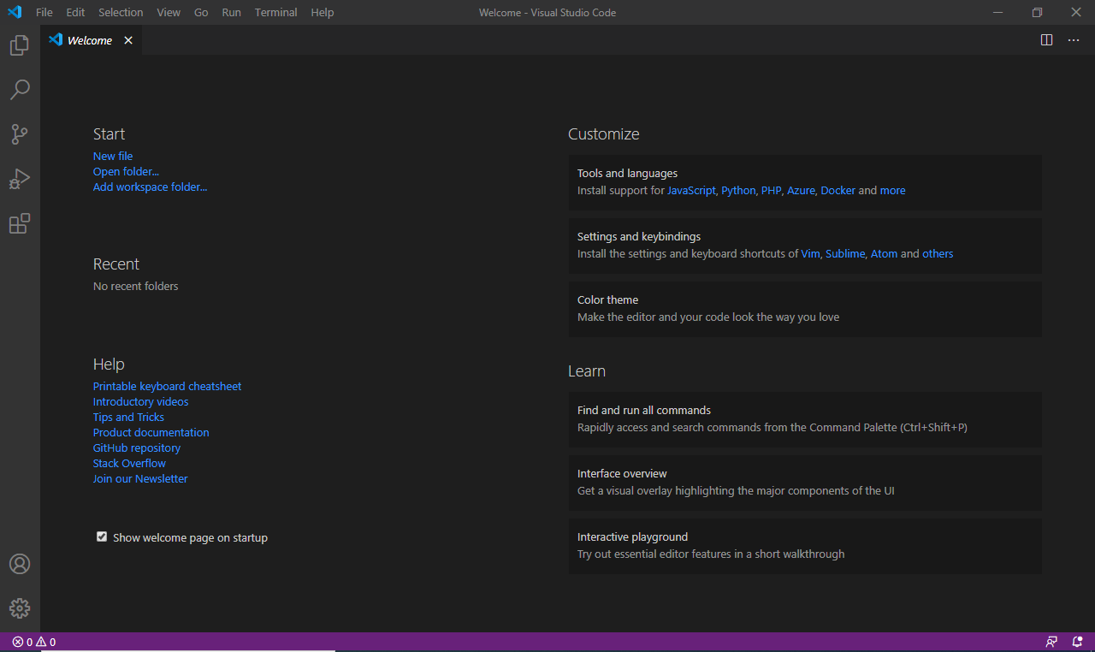Click Add workspace folder... link

[150, 187]
